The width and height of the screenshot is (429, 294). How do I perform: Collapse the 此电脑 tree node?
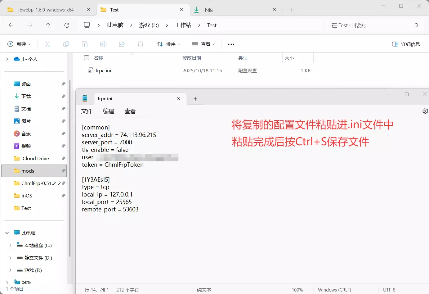click(7, 233)
